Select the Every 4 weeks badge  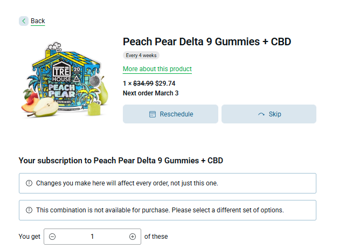[x=141, y=55]
